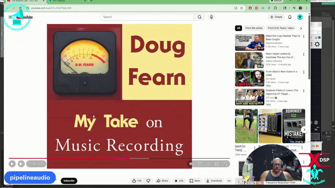Viewport: 335px width, 188px height.
Task: Open Gemini in the browser title bar
Action: [276, 1]
